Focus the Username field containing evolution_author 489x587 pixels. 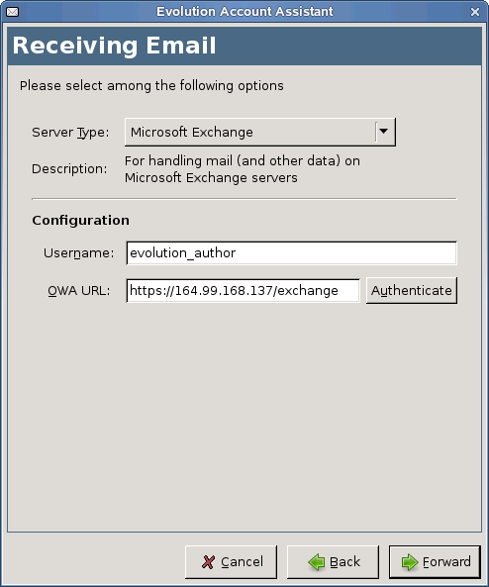[x=291, y=253]
